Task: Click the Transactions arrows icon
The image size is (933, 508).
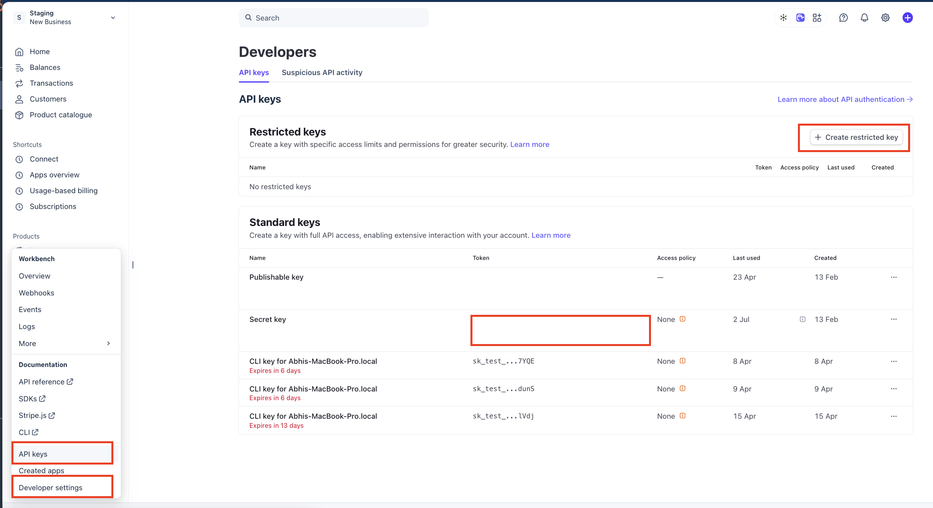Action: 19,83
